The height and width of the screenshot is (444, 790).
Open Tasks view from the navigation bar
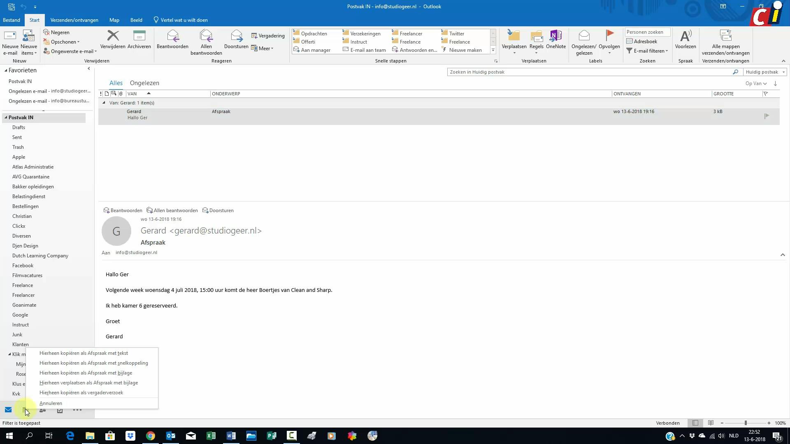[60, 410]
